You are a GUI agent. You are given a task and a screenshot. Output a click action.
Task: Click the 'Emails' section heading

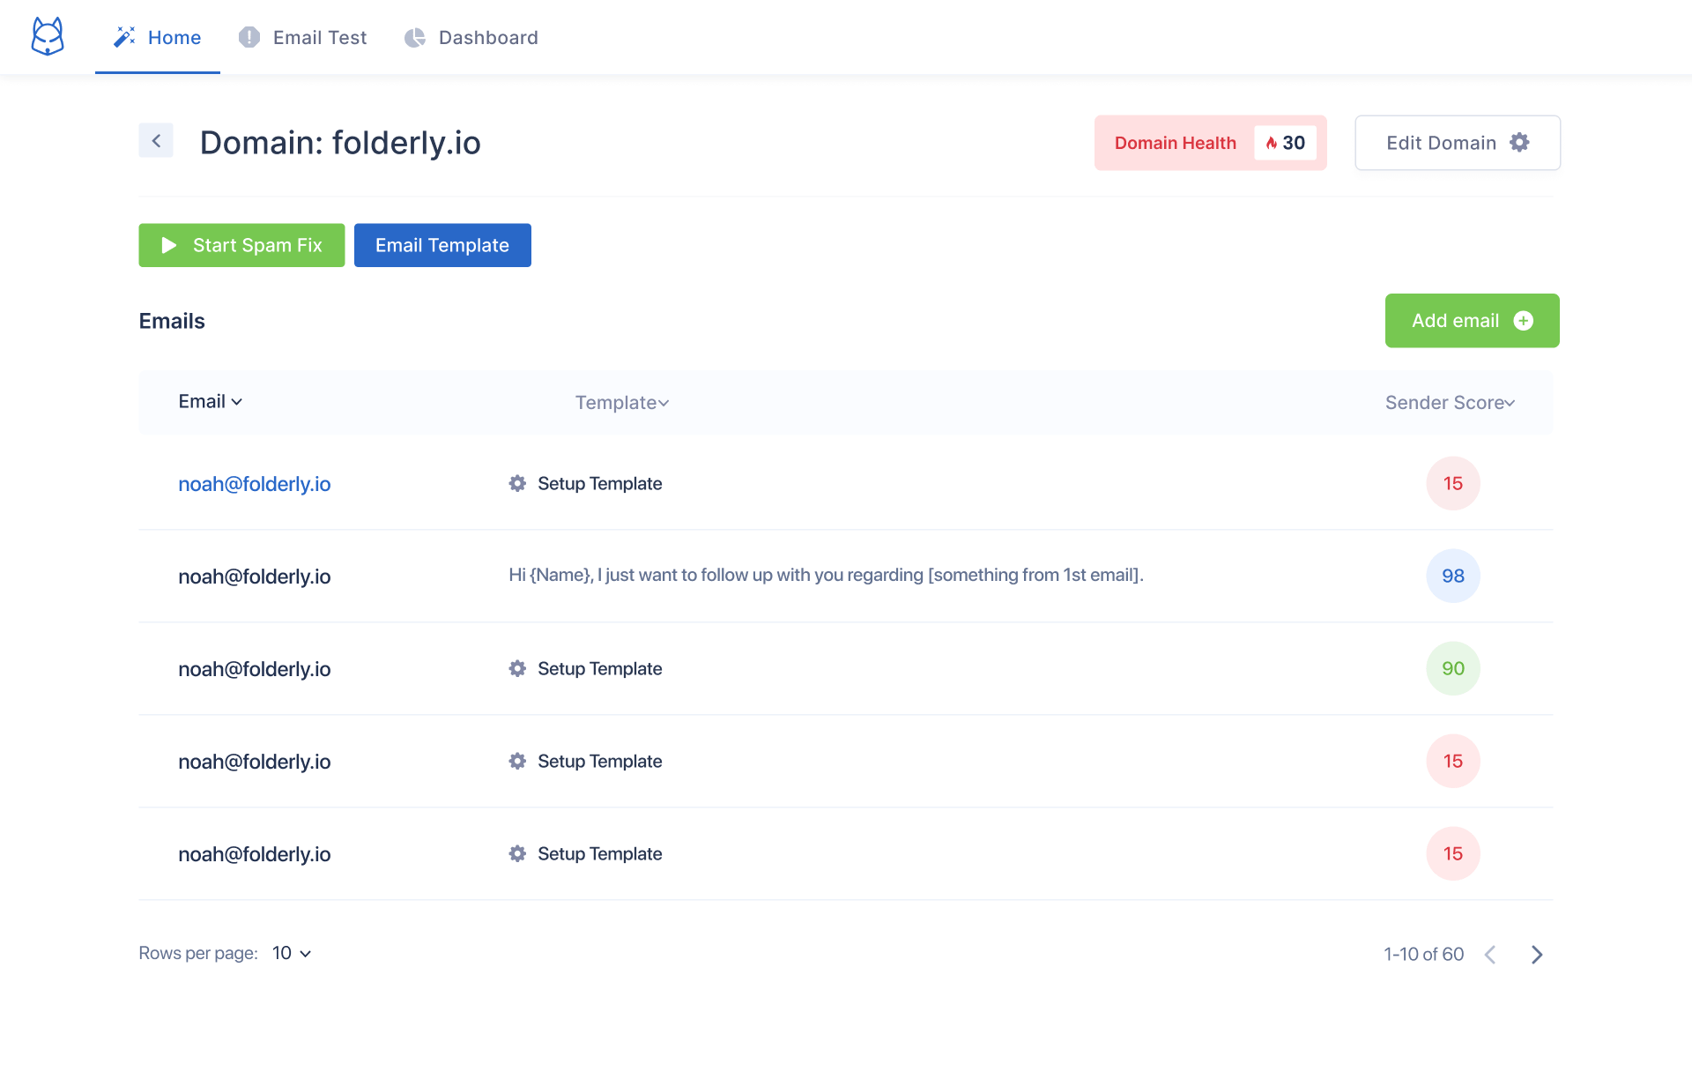click(172, 321)
